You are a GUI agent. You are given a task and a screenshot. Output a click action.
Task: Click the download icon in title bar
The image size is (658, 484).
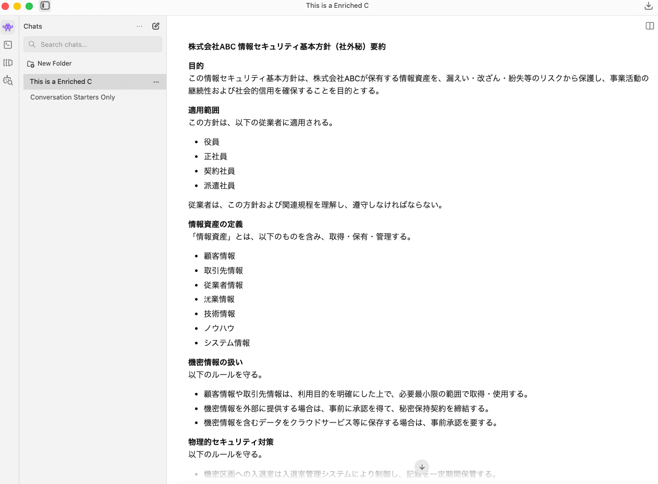click(x=649, y=6)
